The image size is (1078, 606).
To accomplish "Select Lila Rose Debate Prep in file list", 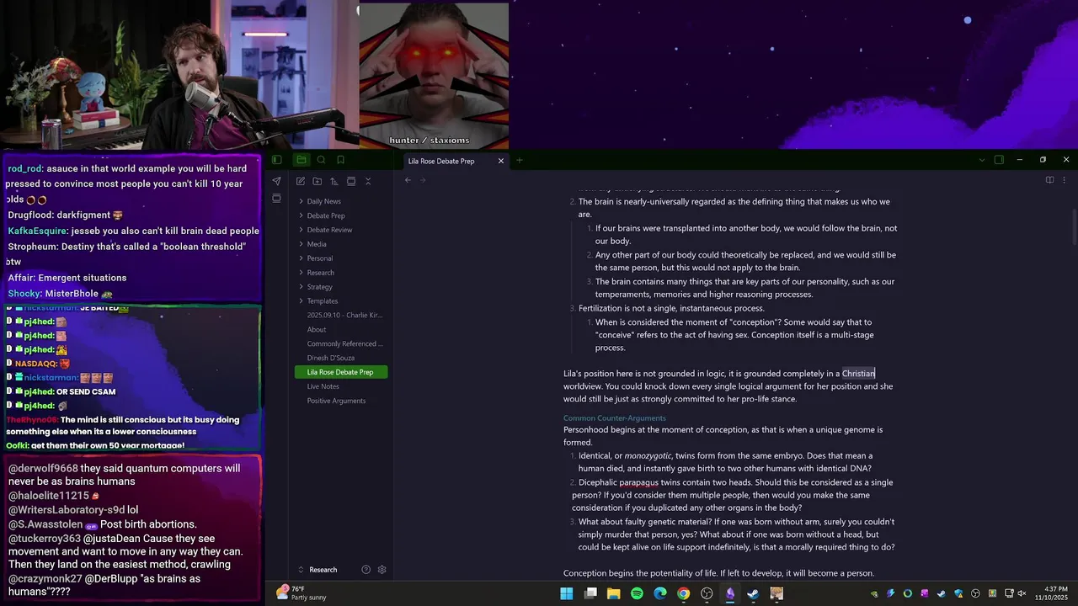I will pyautogui.click(x=340, y=372).
